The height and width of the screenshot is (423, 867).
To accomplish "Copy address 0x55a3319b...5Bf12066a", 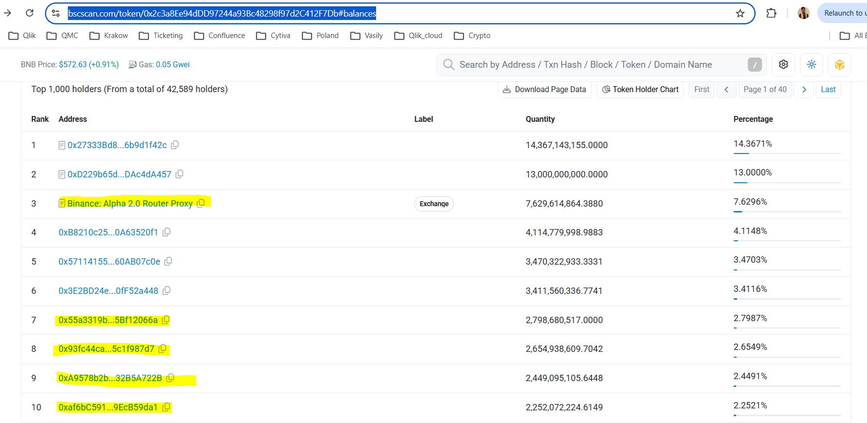I will pyautogui.click(x=166, y=320).
